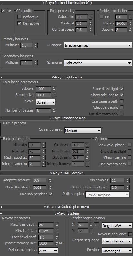Adjust Ambient occlusion Radius spinner
The height and width of the screenshot is (256, 133).
tap(130, 23)
